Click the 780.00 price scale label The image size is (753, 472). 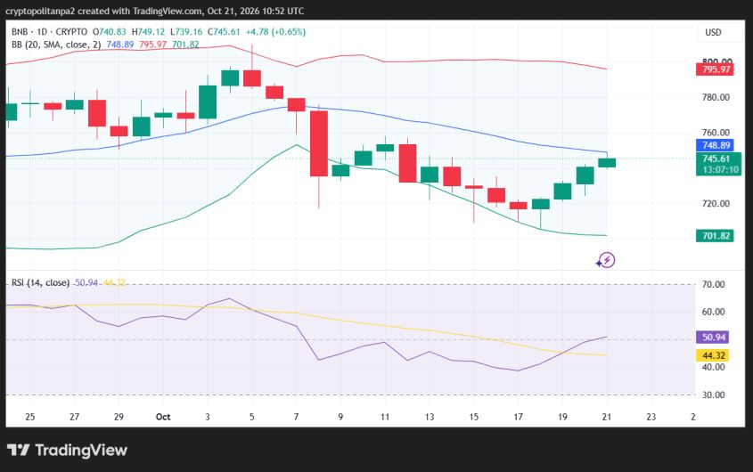[716, 97]
